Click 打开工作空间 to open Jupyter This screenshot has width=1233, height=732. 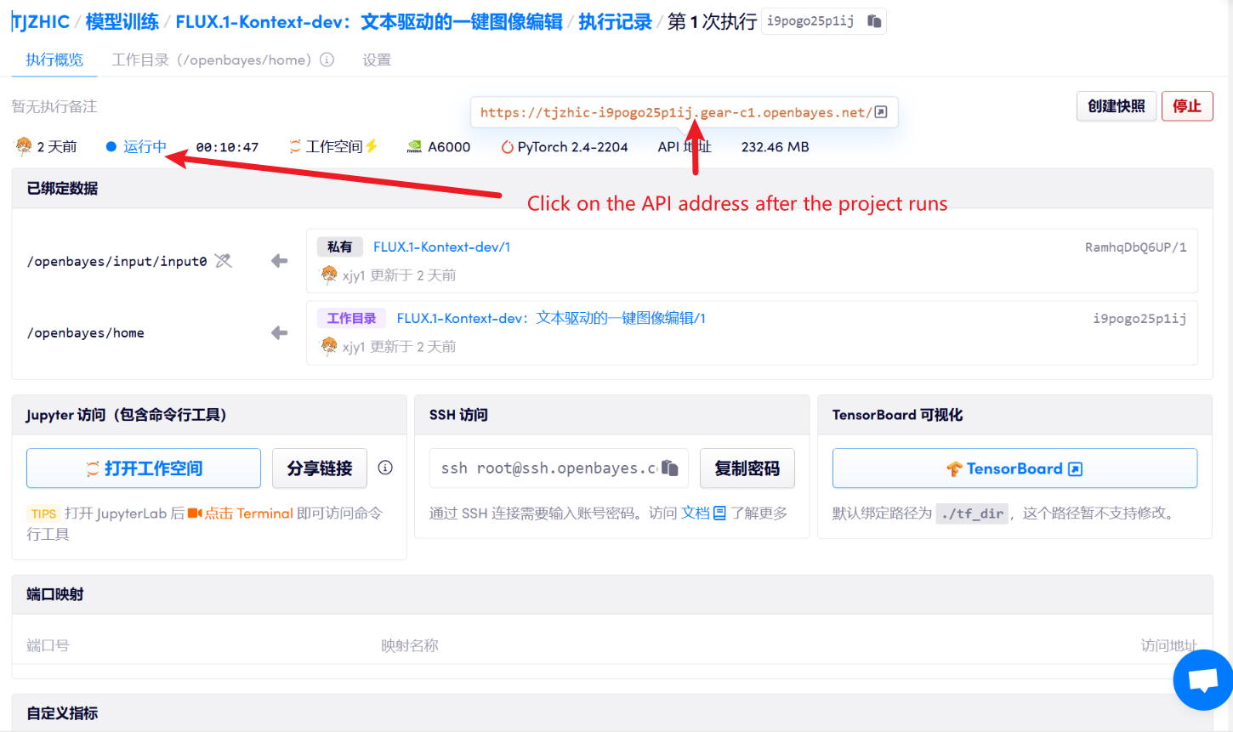144,468
